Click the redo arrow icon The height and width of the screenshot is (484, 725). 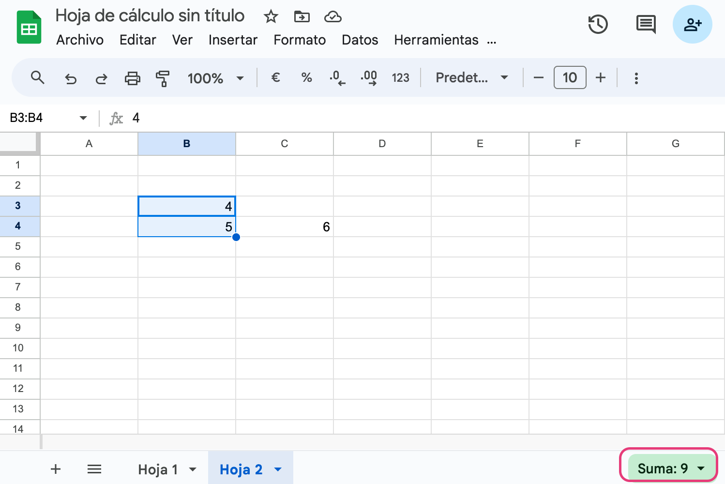tap(101, 78)
